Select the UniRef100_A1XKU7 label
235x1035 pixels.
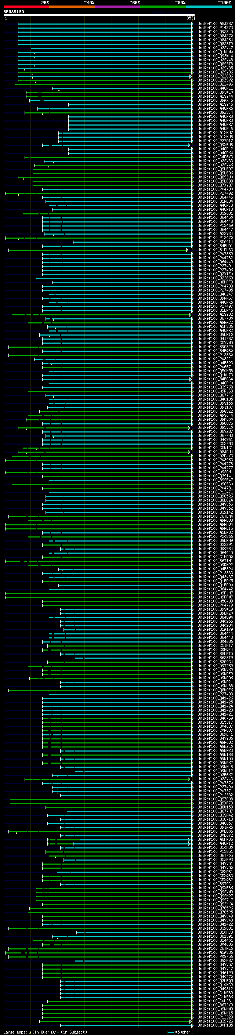coord(215,133)
